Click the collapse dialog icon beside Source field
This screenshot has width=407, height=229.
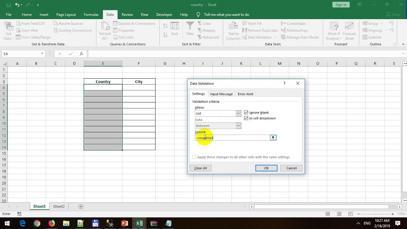pyautogui.click(x=273, y=138)
